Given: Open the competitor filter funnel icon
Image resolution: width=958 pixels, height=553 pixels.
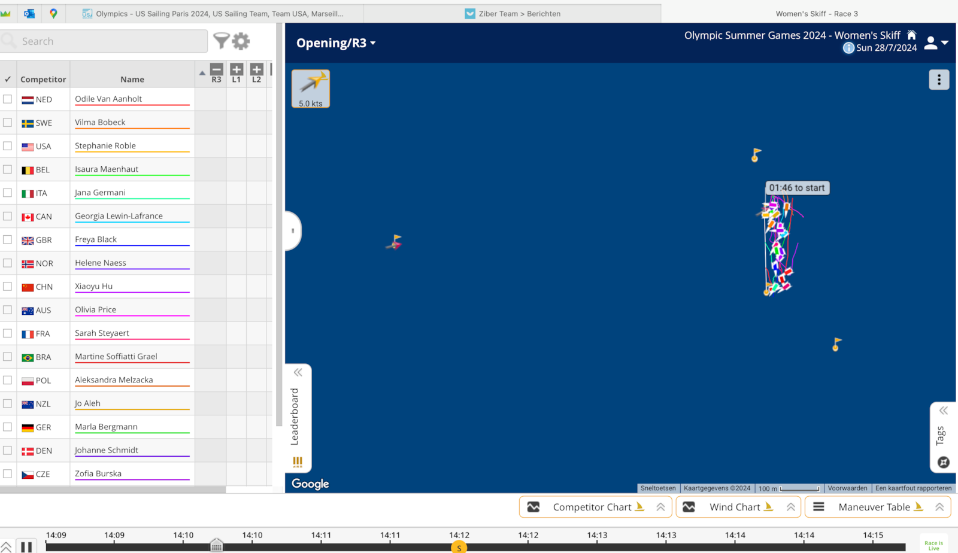Looking at the screenshot, I should [221, 41].
